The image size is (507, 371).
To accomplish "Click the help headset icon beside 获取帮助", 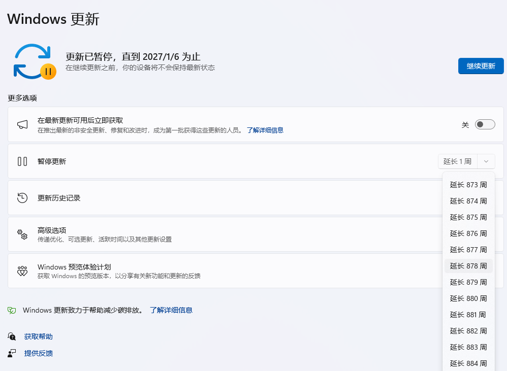I will point(12,336).
